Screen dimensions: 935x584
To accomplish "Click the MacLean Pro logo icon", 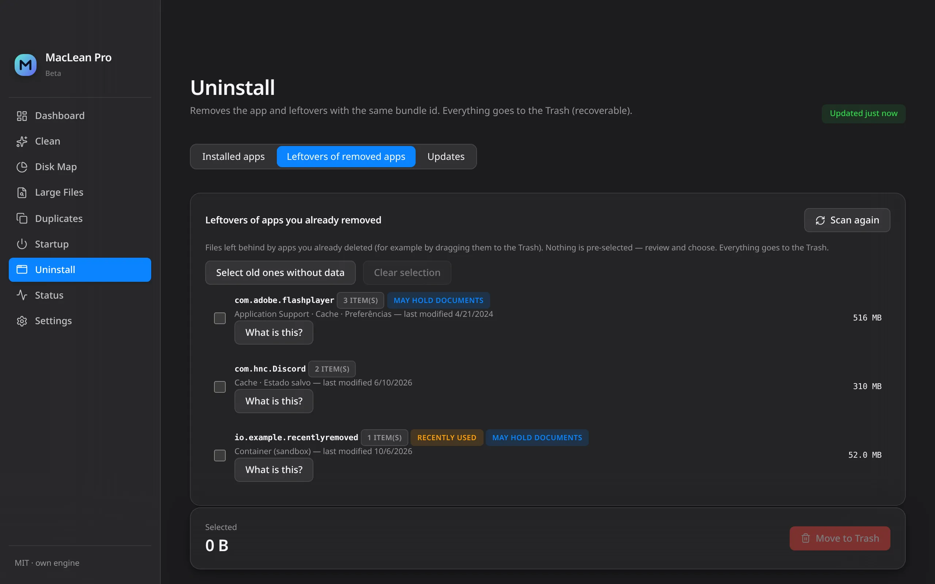I will pos(26,65).
